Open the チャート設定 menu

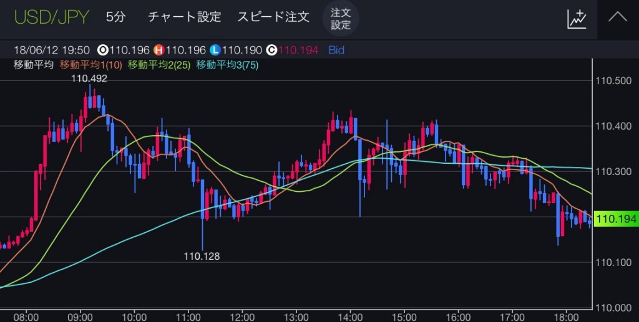coord(184,17)
